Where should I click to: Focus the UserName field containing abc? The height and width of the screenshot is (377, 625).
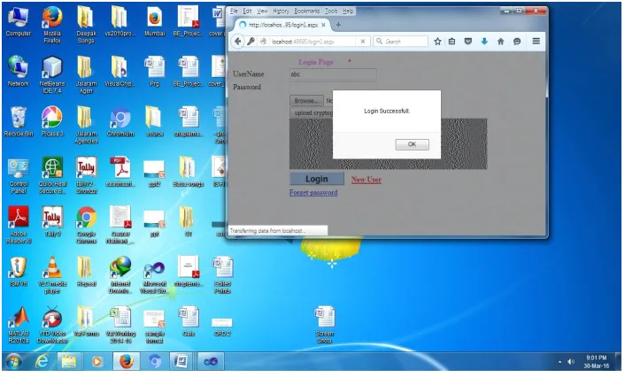333,74
